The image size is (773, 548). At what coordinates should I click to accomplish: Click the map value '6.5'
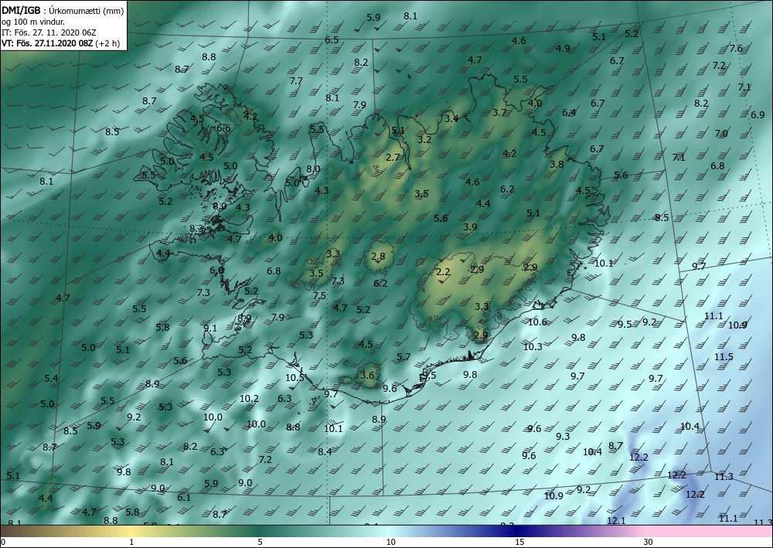[332, 39]
